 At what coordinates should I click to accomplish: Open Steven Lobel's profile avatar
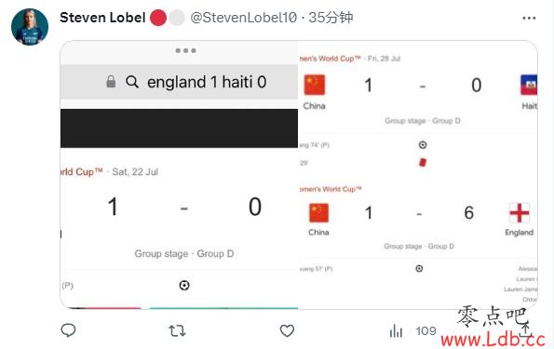point(30,27)
